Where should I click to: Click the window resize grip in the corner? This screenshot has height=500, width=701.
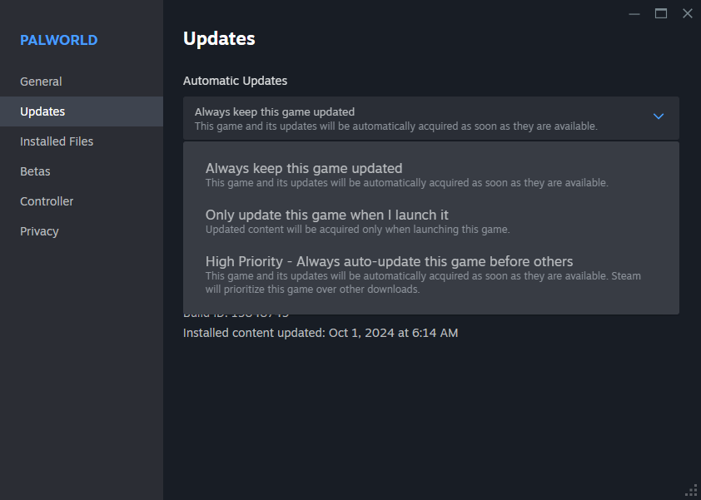click(x=692, y=491)
